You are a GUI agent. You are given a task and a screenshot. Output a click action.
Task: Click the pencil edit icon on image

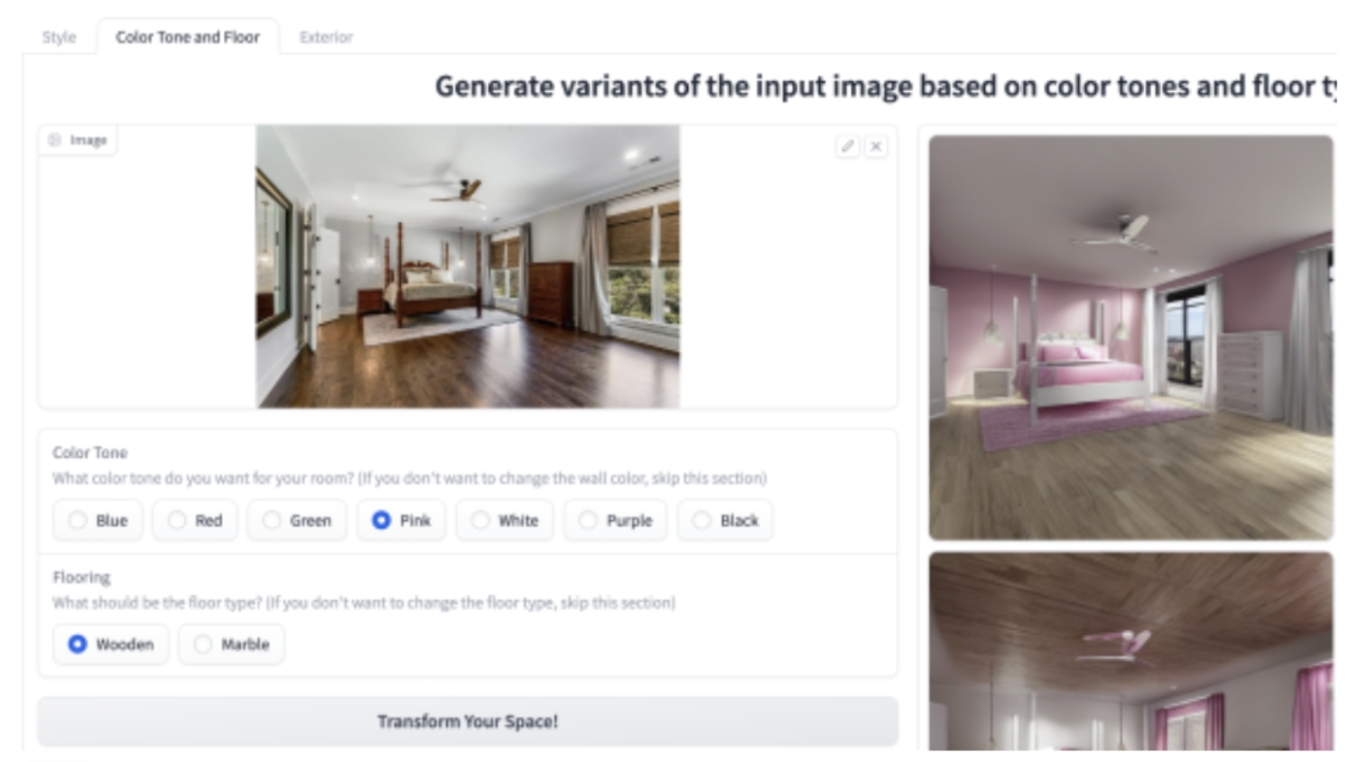click(x=847, y=146)
